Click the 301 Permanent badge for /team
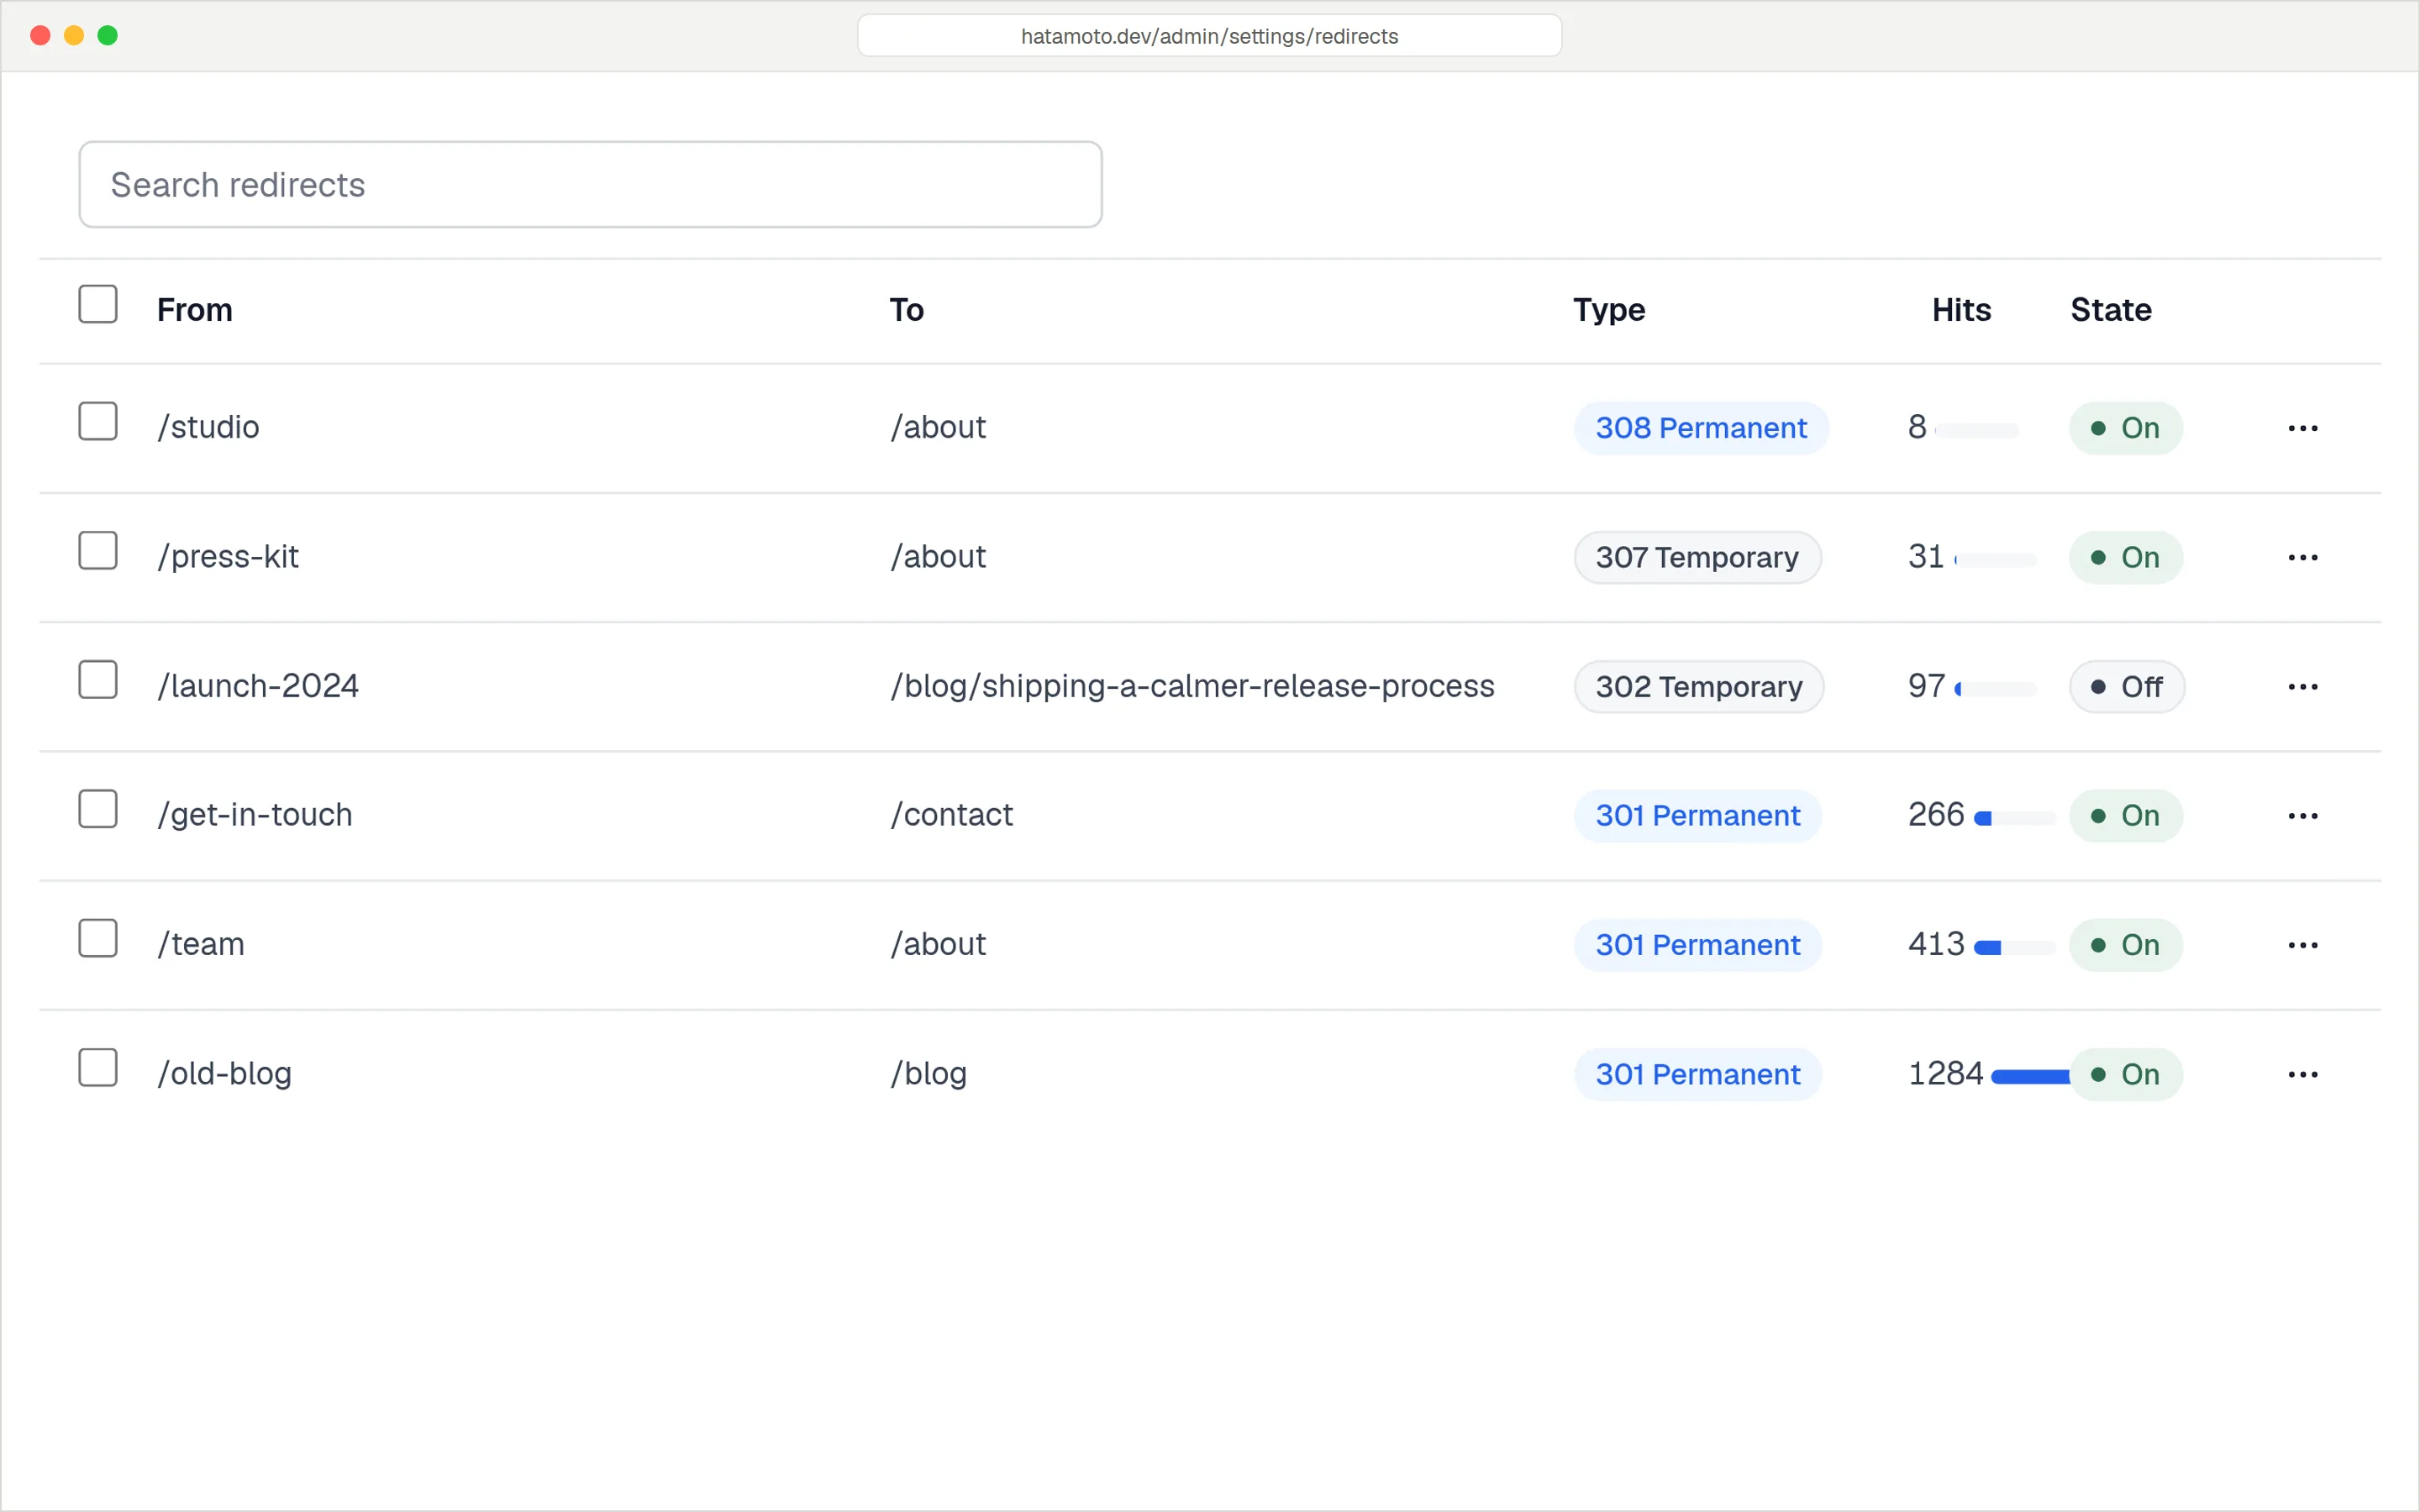This screenshot has height=1512, width=2420. point(1697,945)
